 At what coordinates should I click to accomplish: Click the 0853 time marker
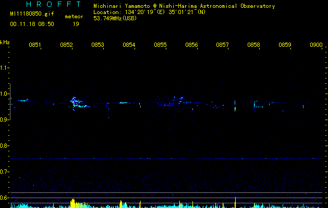pyautogui.click(x=98, y=45)
